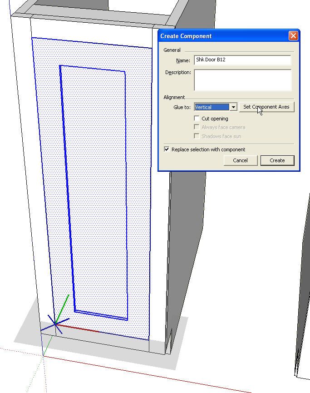Image resolution: width=310 pixels, height=393 pixels.
Task: Click the component axes origin on door
Action: tap(55, 324)
